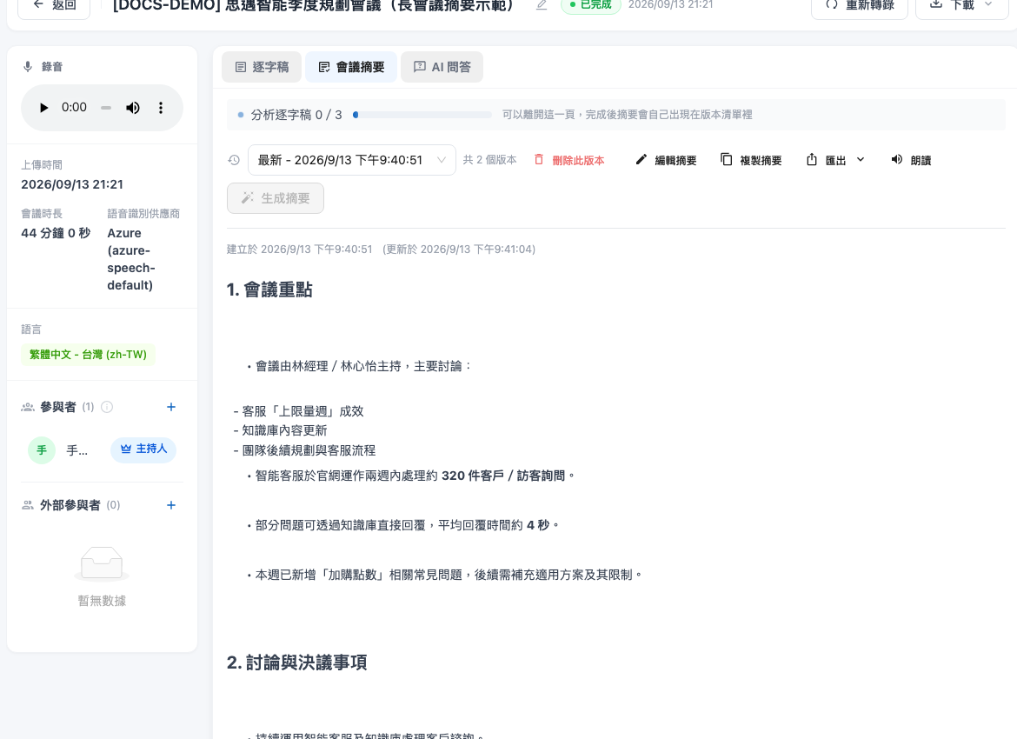Click the 外部參與者 group icon
The height and width of the screenshot is (739, 1017).
[x=28, y=505]
